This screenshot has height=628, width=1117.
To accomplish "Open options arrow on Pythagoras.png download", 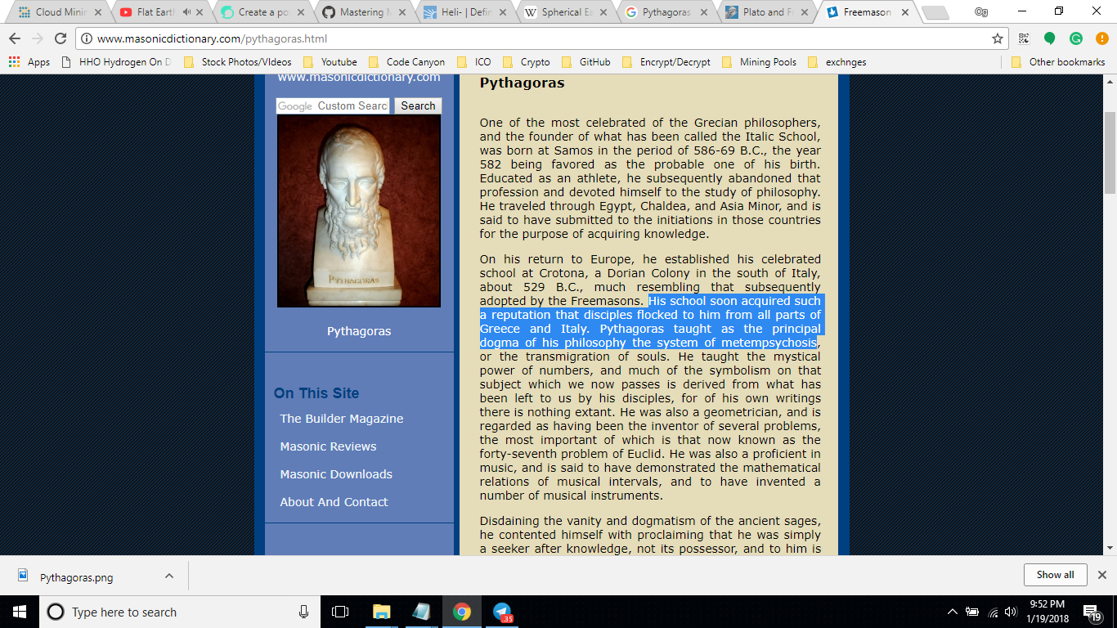I will click(168, 575).
